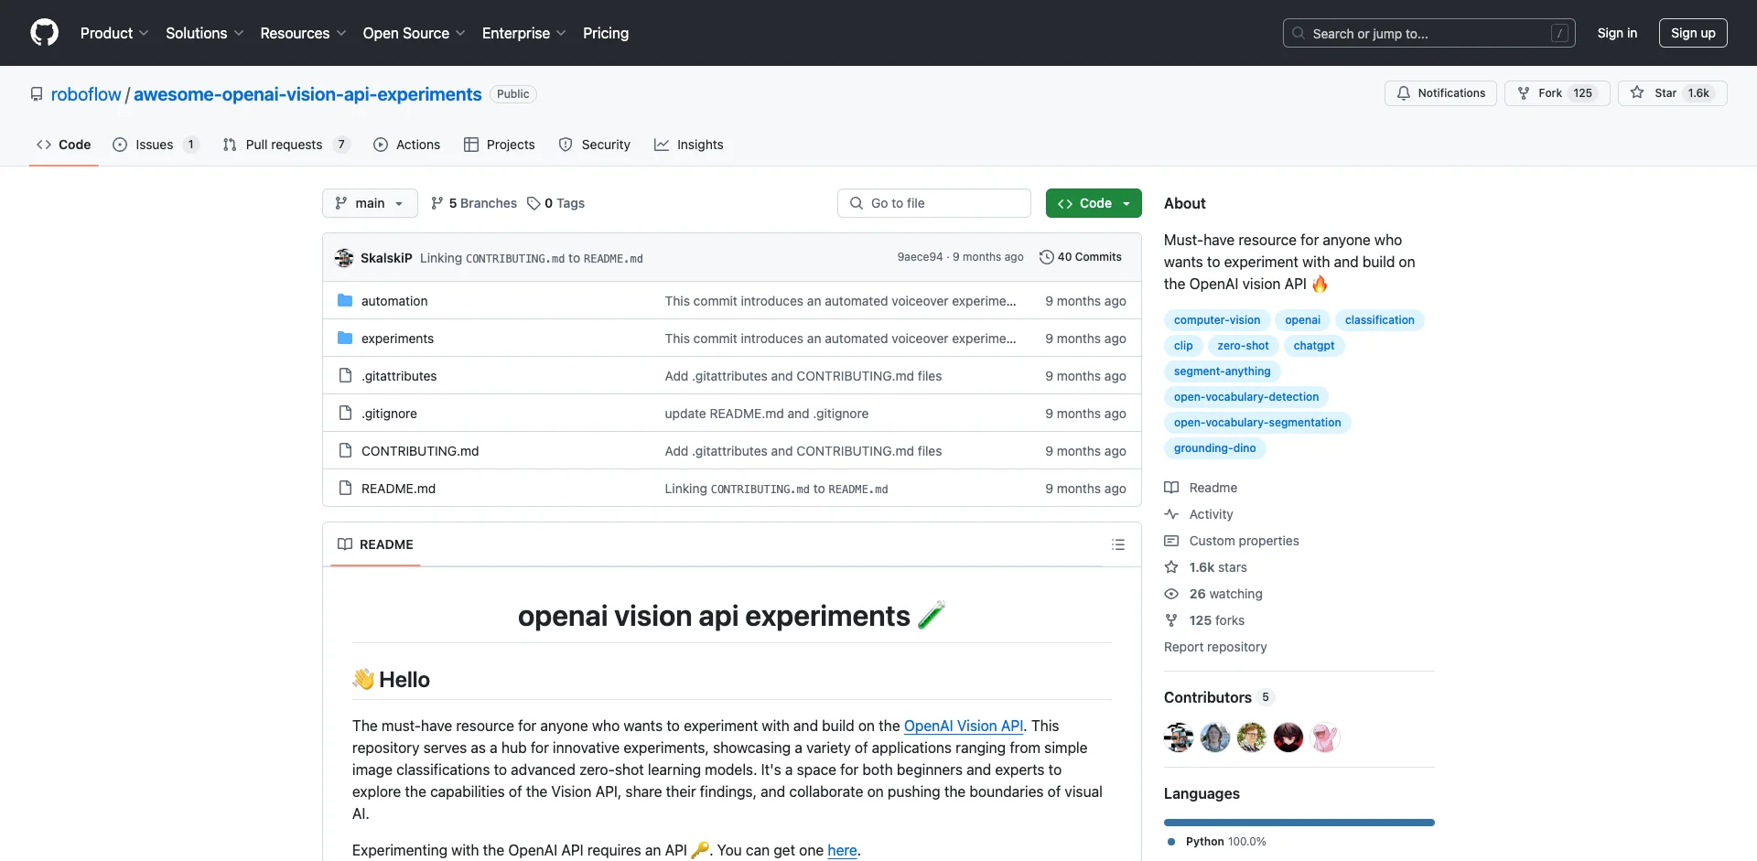Viewport: 1757px width, 861px height.
Task: Select the grounding-dino topic tag
Action: tap(1214, 448)
